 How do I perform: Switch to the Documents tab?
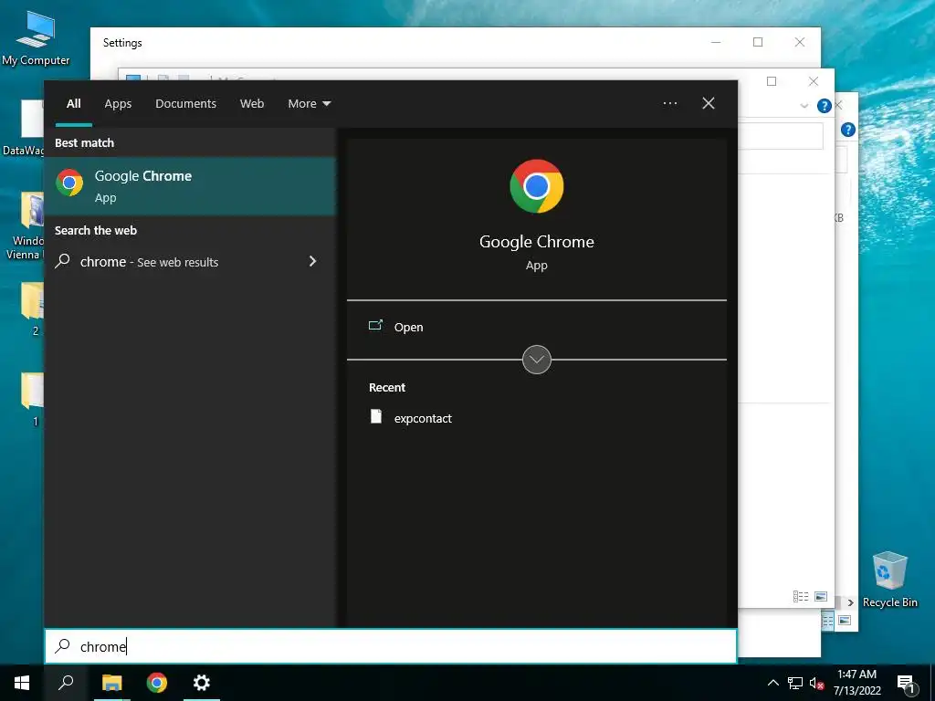click(x=185, y=104)
